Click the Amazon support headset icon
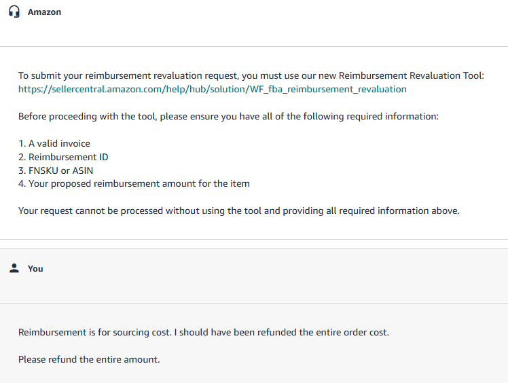Image resolution: width=508 pixels, height=383 pixels. coord(14,12)
